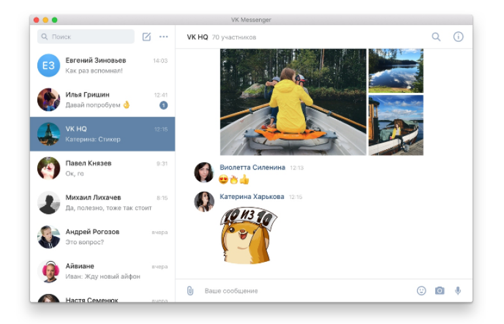Screen dimensions: 504x324
Task: Click the microphone voice message icon
Action: click(x=458, y=291)
